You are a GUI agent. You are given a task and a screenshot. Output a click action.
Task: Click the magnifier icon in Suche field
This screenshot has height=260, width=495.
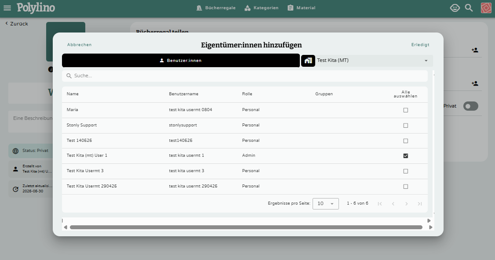point(69,76)
